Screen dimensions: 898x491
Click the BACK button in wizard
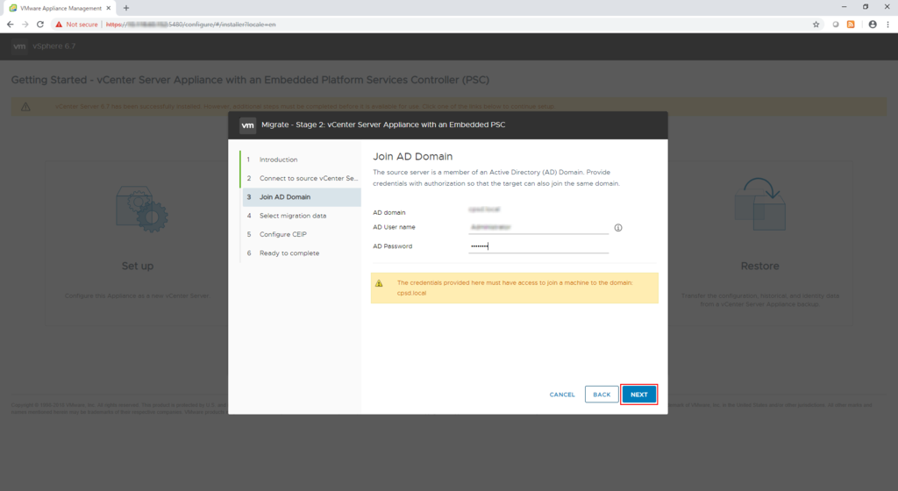tap(602, 395)
